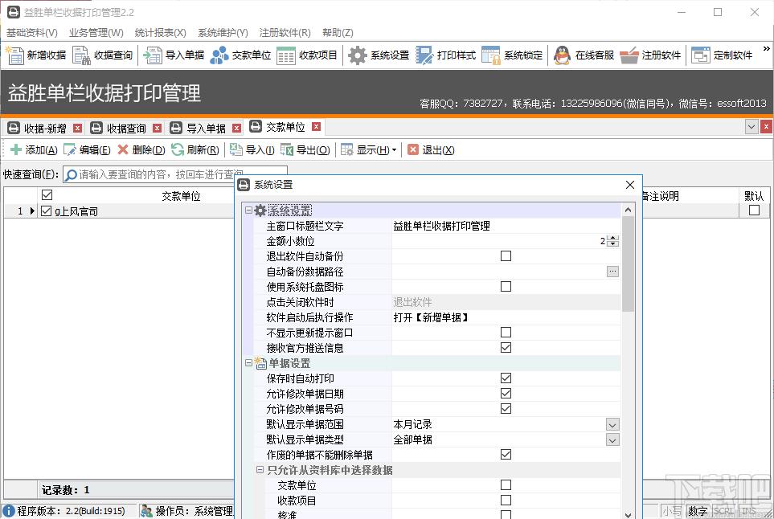The width and height of the screenshot is (774, 519).
Task: Switch to the 收据查询 tab
Action: pyautogui.click(x=126, y=129)
